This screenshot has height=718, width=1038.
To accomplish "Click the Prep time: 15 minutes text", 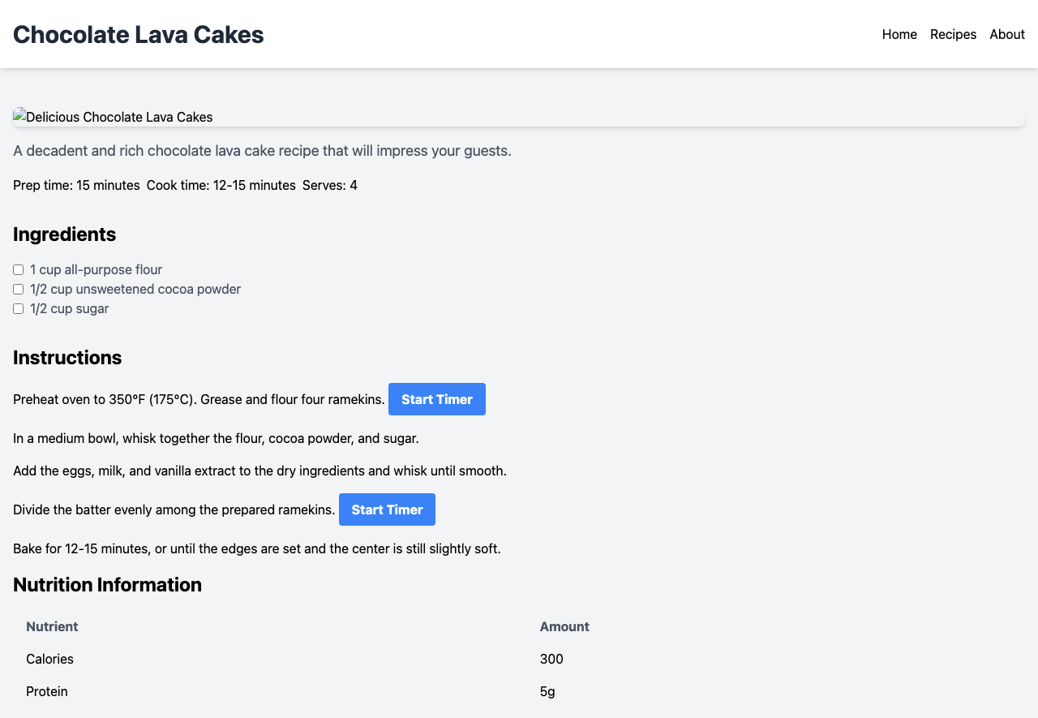I will coord(76,185).
